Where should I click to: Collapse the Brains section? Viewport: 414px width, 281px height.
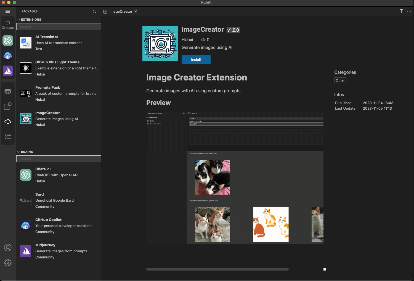tap(25, 152)
